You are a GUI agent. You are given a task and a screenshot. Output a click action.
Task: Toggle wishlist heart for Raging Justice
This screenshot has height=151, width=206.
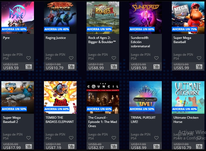point(71,58)
